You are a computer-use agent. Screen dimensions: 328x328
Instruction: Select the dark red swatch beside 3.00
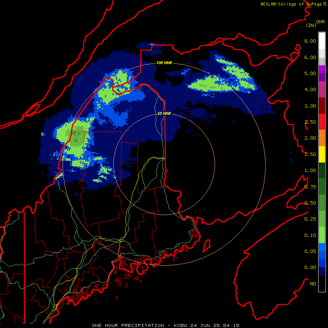(322, 106)
